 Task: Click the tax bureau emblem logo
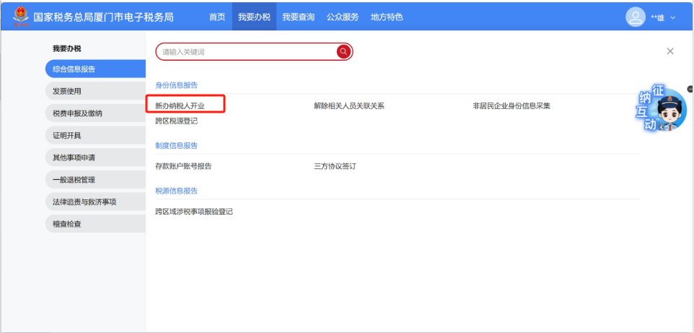pos(20,17)
